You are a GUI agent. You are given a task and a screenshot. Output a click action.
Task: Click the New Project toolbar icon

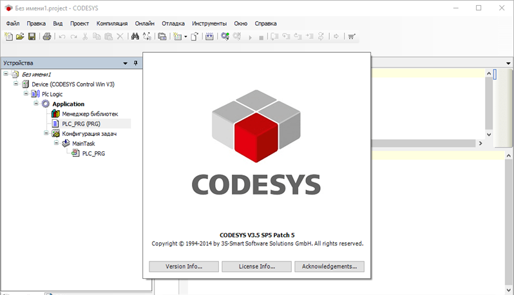[9, 36]
